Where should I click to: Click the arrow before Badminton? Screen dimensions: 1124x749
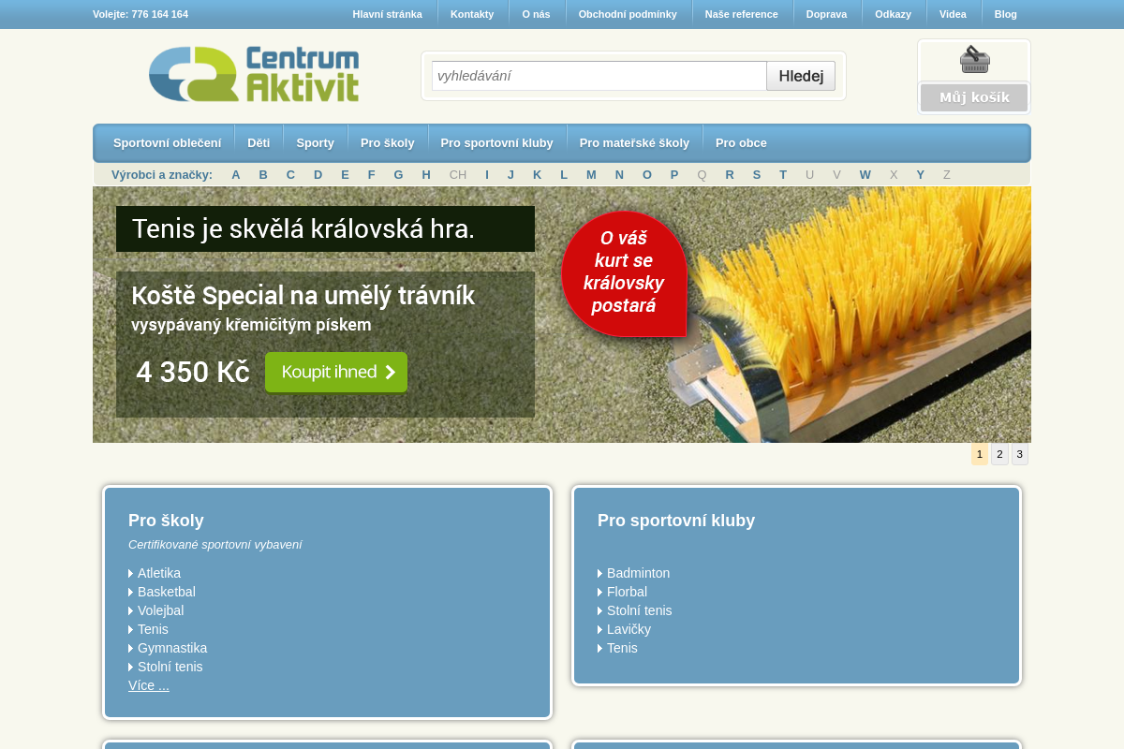pos(600,573)
